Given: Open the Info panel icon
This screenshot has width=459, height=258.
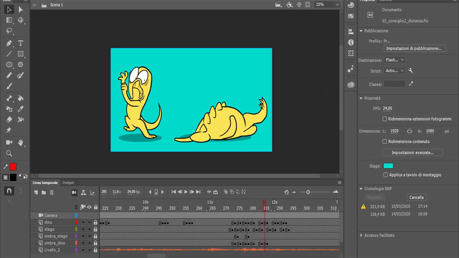Looking at the screenshot, I should (x=351, y=43).
